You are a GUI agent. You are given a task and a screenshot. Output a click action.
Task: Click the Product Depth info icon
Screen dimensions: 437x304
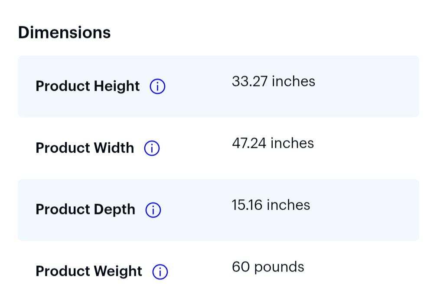[x=153, y=210]
